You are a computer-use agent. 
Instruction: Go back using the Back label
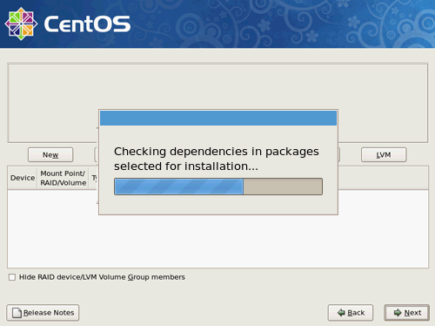click(356, 313)
